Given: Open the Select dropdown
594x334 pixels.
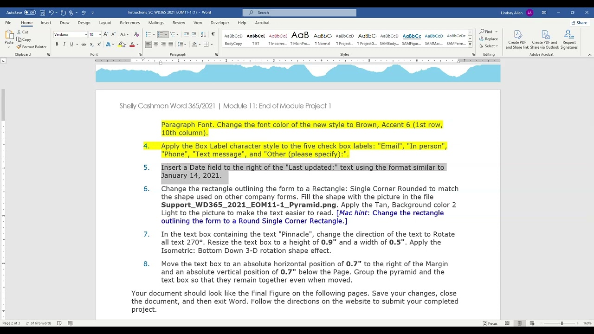Looking at the screenshot, I should [489, 46].
